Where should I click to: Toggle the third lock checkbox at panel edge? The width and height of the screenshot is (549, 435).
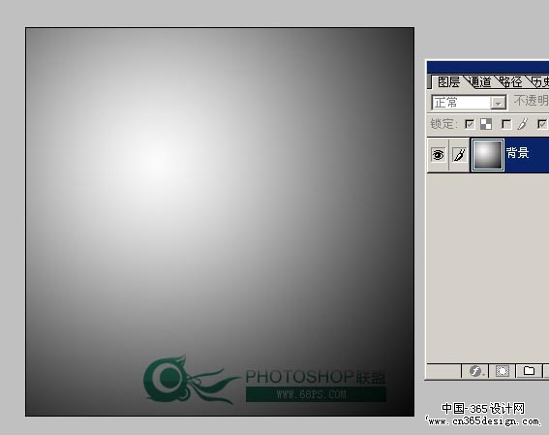[543, 124]
